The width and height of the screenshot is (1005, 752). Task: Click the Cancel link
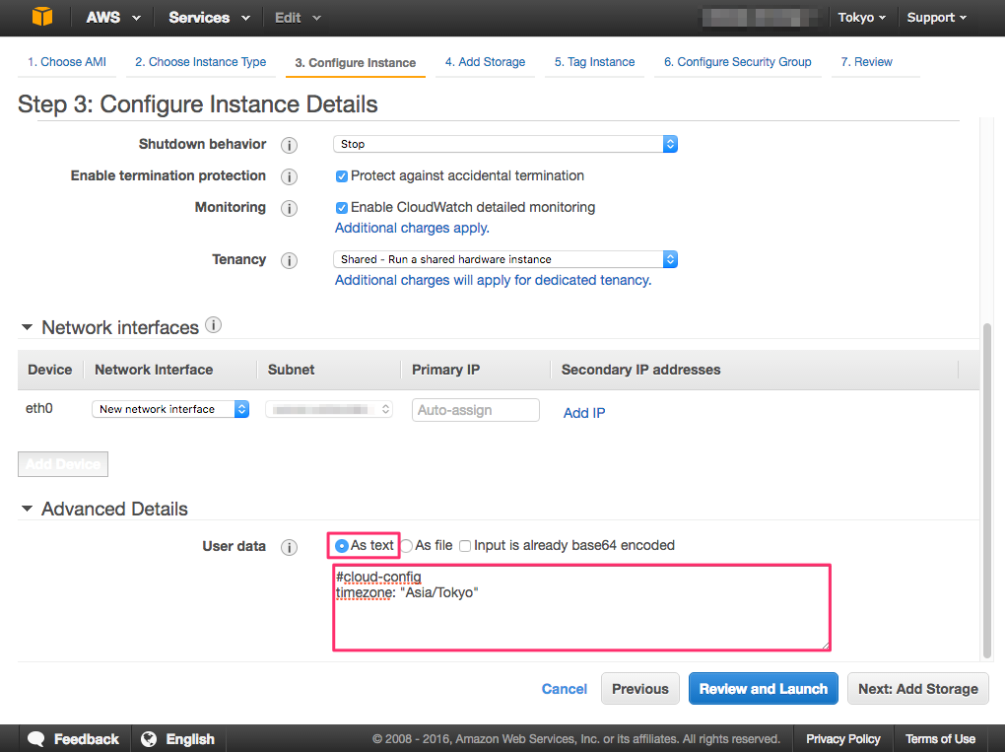pos(564,689)
